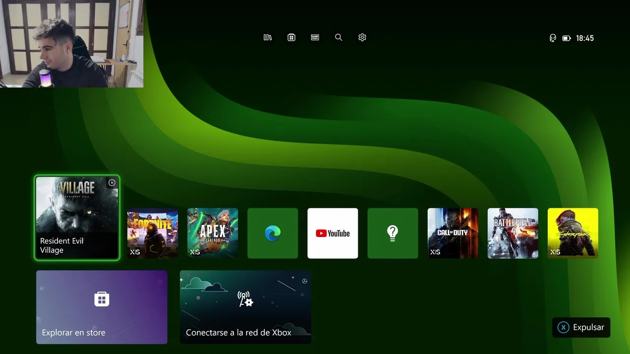Screen dimensions: 630x354
Task: Launch the Call of Duty tile
Action: (453, 233)
